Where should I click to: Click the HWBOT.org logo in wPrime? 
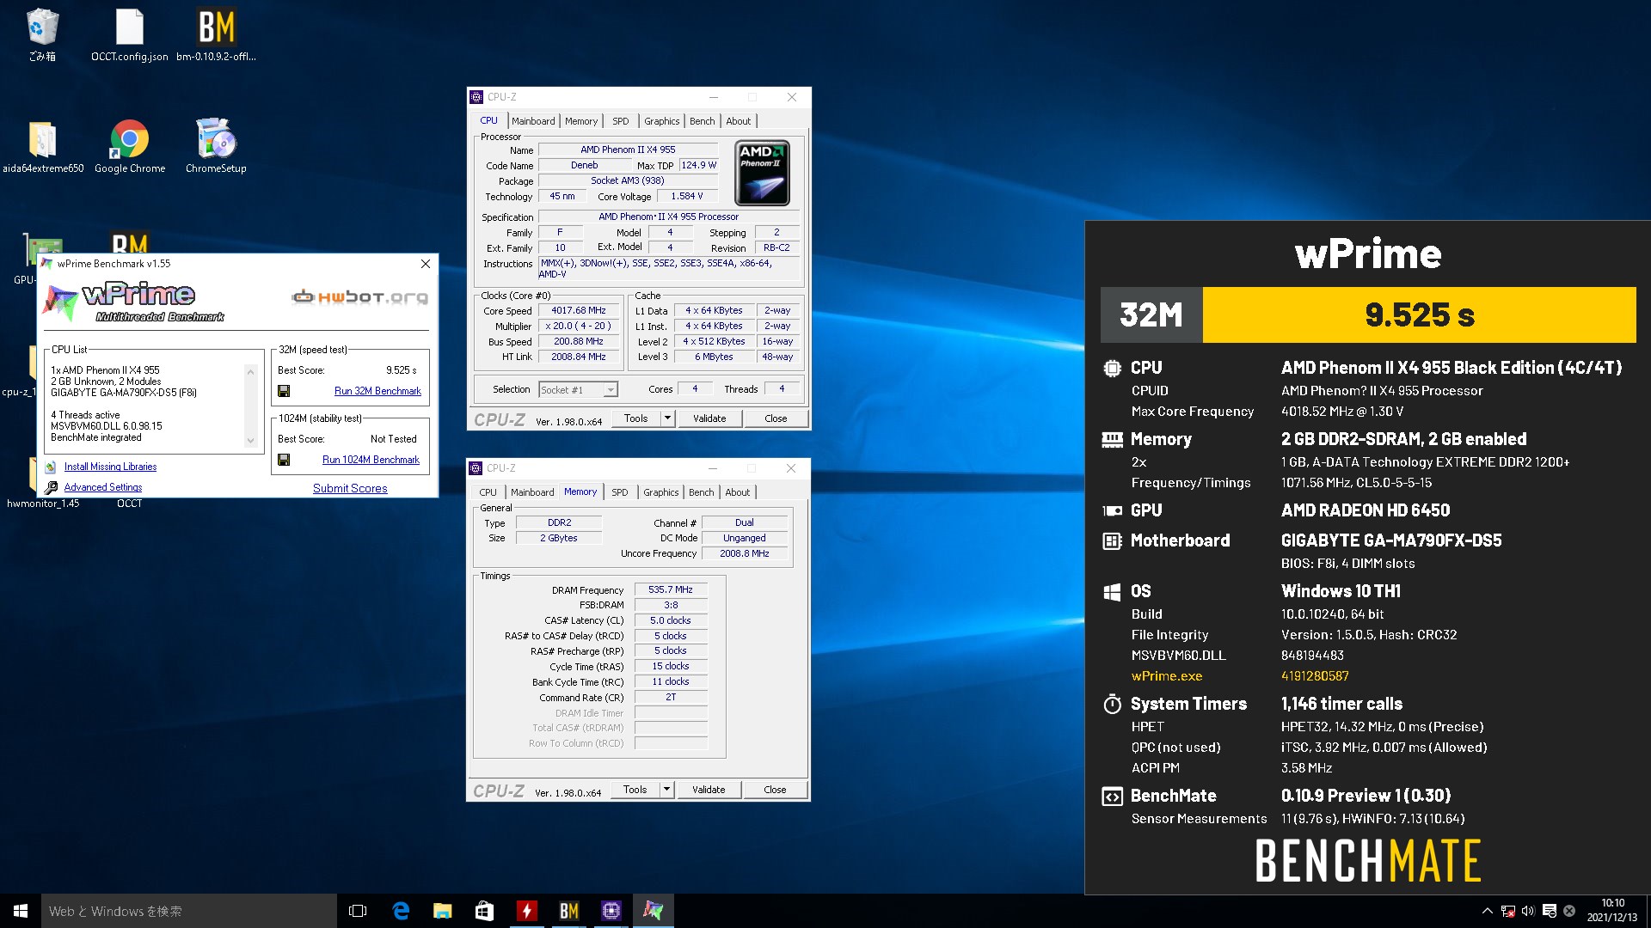359,297
